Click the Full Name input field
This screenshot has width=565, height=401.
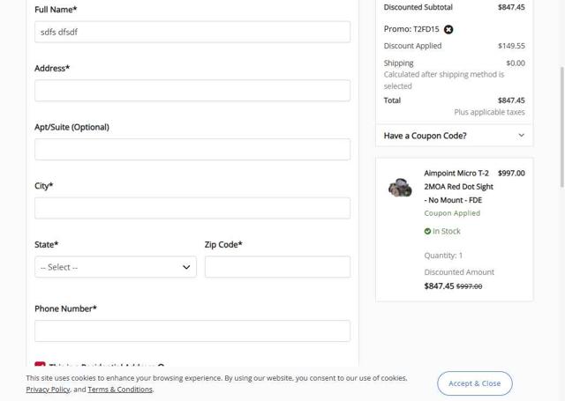point(192,32)
